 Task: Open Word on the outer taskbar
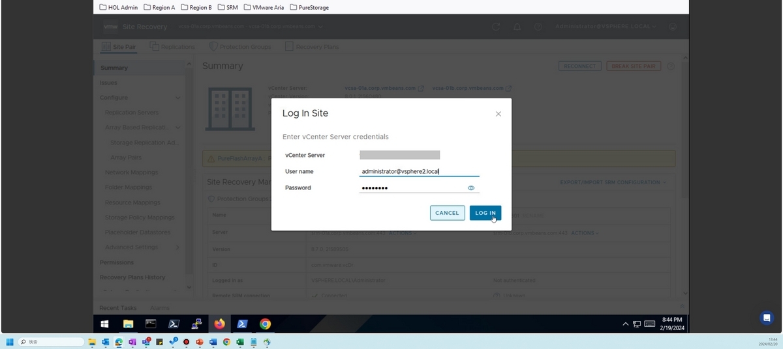tap(213, 342)
